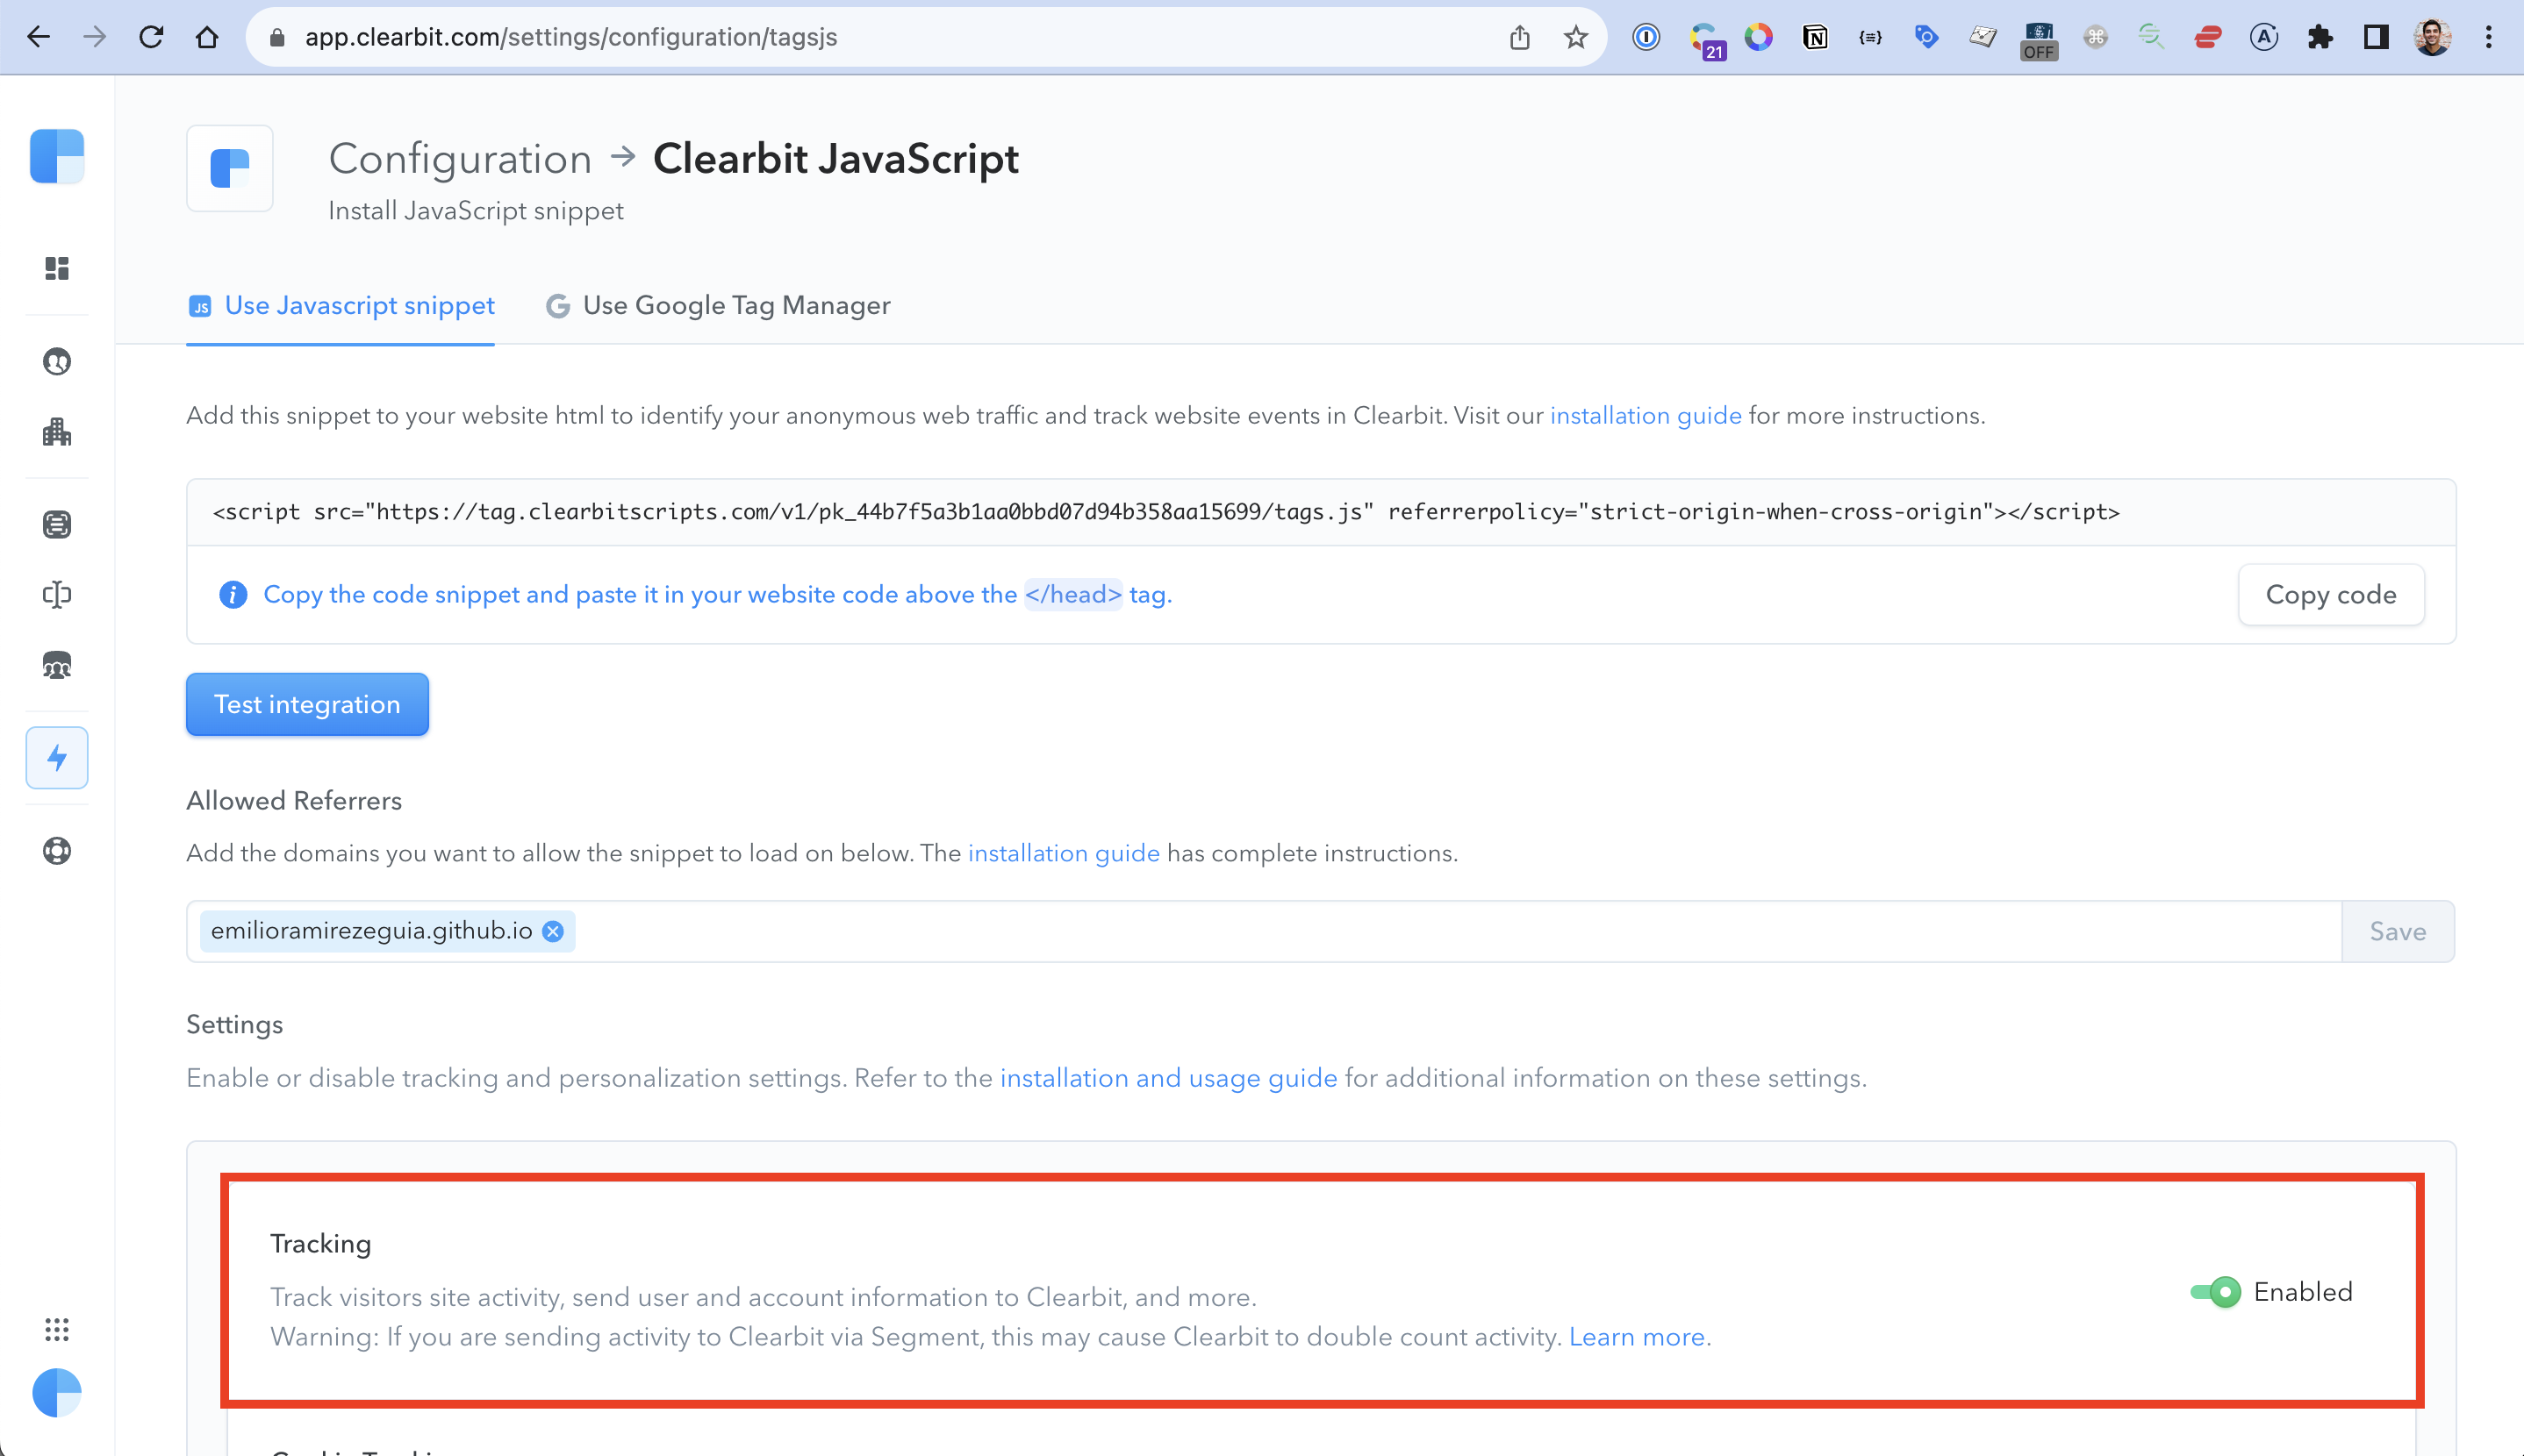Viewport: 2524px width, 1456px height.
Task: Open the people sidebar icon
Action: pyautogui.click(x=57, y=361)
